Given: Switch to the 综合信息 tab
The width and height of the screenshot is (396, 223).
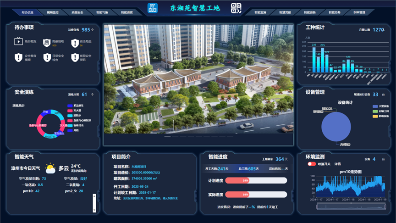Looking at the screenshot, I should 27,12.
